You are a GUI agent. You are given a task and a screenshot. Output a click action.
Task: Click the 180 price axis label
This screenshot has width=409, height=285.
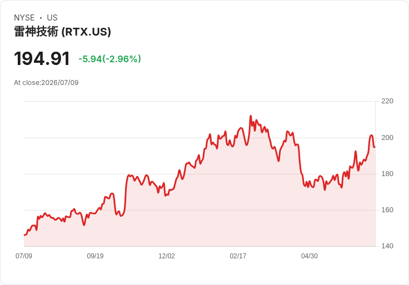[x=387, y=174]
